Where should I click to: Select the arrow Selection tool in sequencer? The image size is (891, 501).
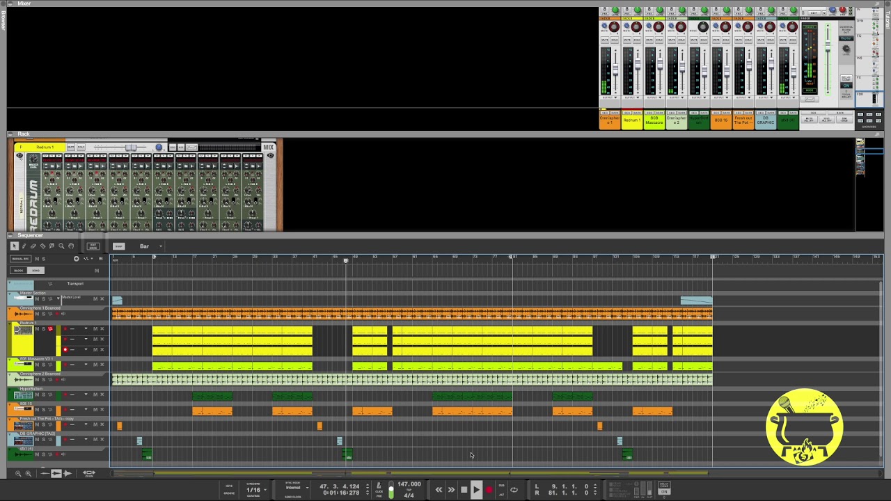coord(14,246)
